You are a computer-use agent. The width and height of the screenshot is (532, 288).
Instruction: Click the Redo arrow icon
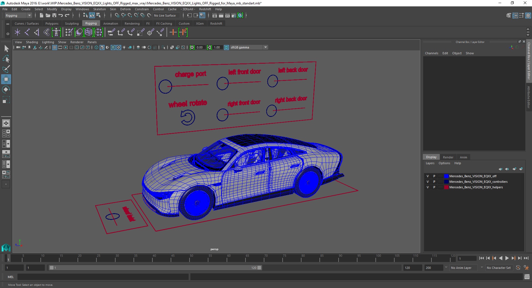point(67,16)
